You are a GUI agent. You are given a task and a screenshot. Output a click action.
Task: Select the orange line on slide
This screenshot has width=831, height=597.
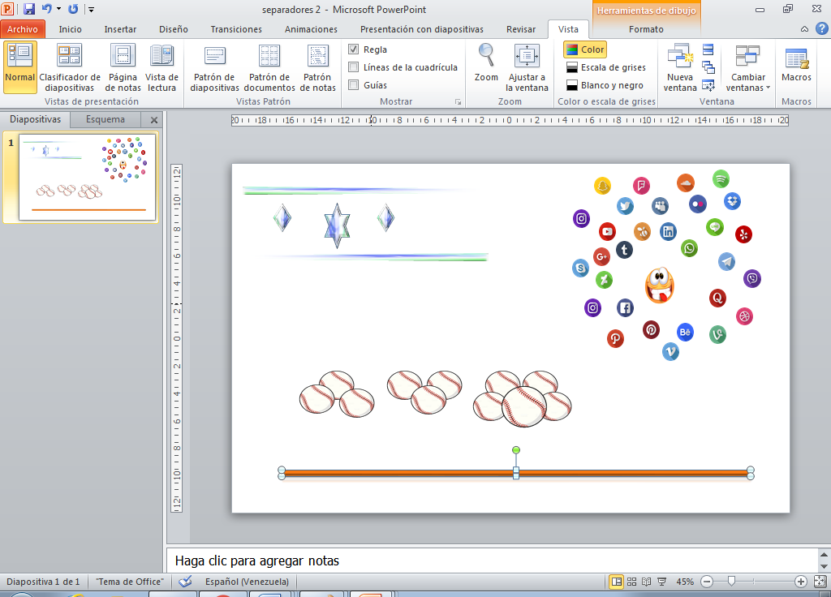click(515, 473)
